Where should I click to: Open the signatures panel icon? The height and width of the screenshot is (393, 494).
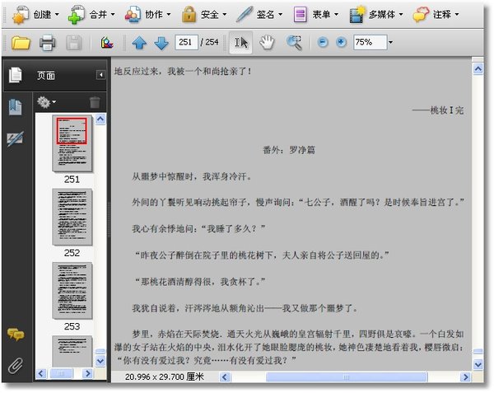(16, 138)
